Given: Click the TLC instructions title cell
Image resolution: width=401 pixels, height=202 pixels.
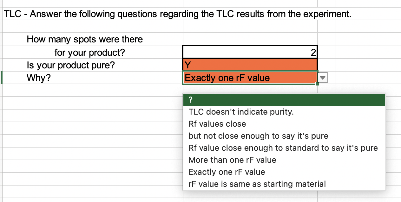Looking at the screenshot, I should coord(92,14).
